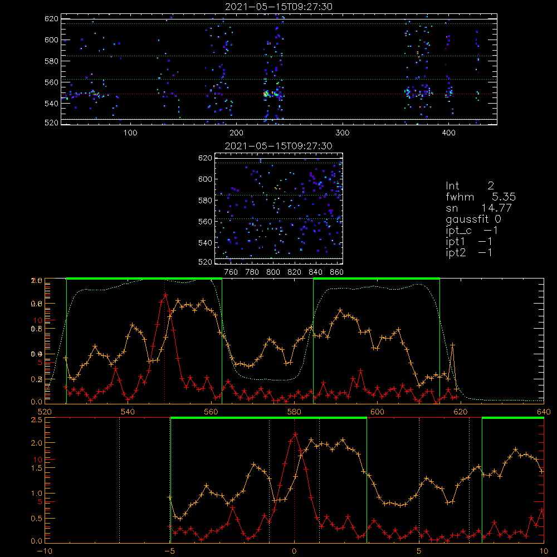Image resolution: width=557 pixels, height=557 pixels.
Task: Select the 'ipt_c -1' readout text
Action: tap(472, 231)
